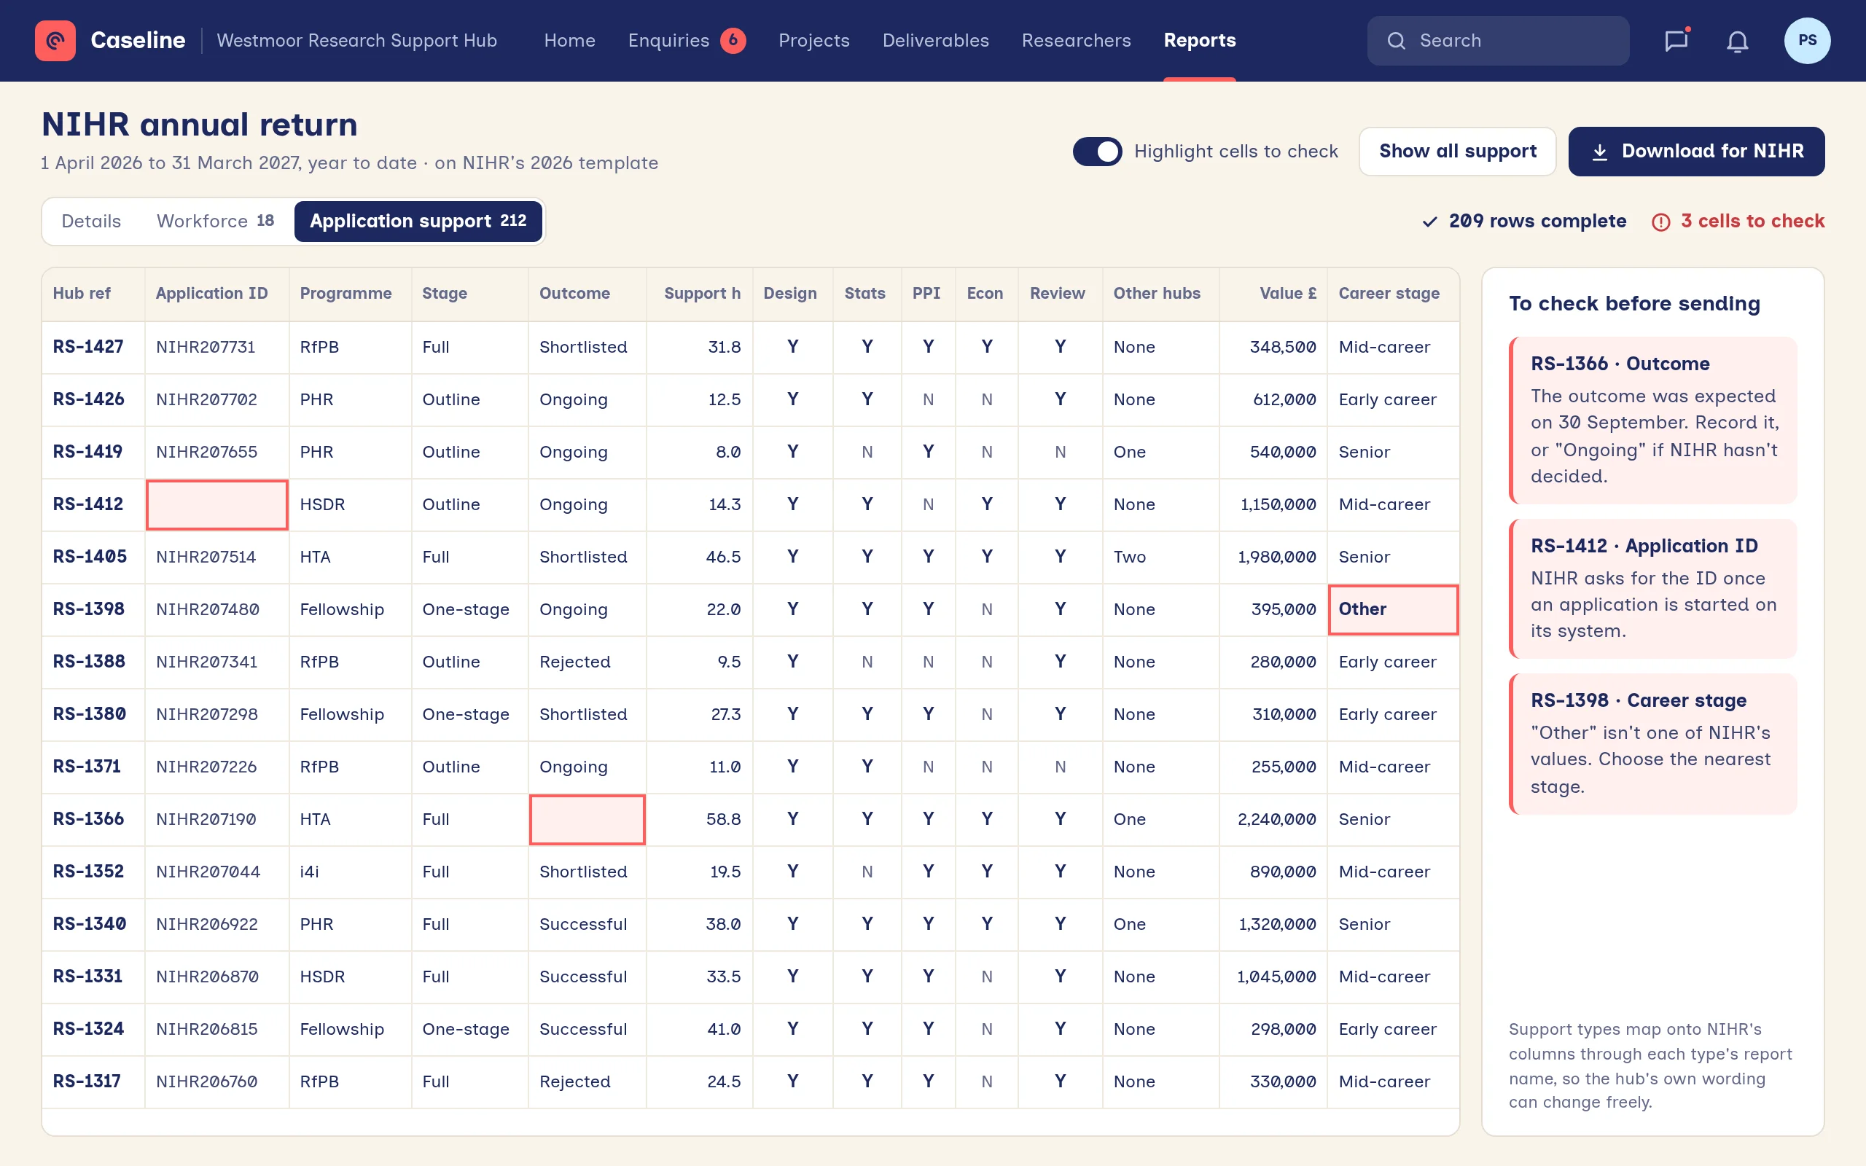Open the notifications bell
This screenshot has width=1866, height=1166.
click(x=1737, y=41)
